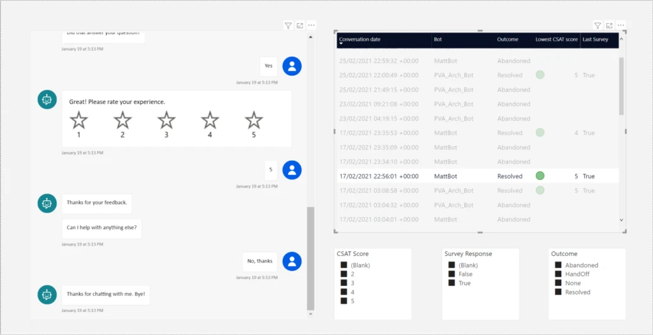Click the filter icon above the conversation table
This screenshot has width=653, height=335.
click(x=598, y=26)
